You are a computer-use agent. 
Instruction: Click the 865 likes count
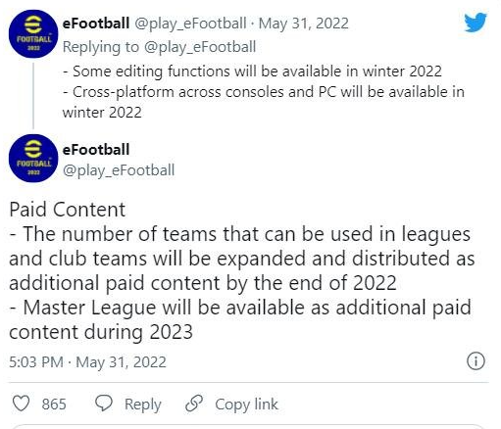[x=54, y=404]
